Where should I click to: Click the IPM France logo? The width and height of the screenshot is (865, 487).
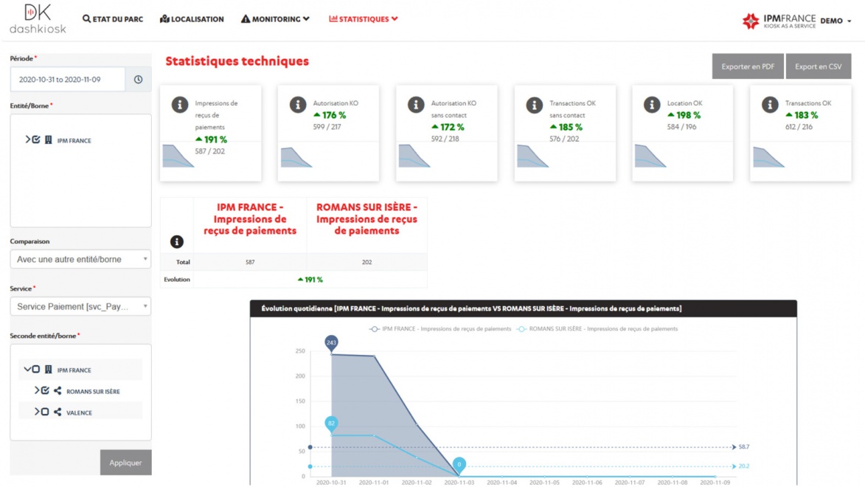click(x=779, y=21)
